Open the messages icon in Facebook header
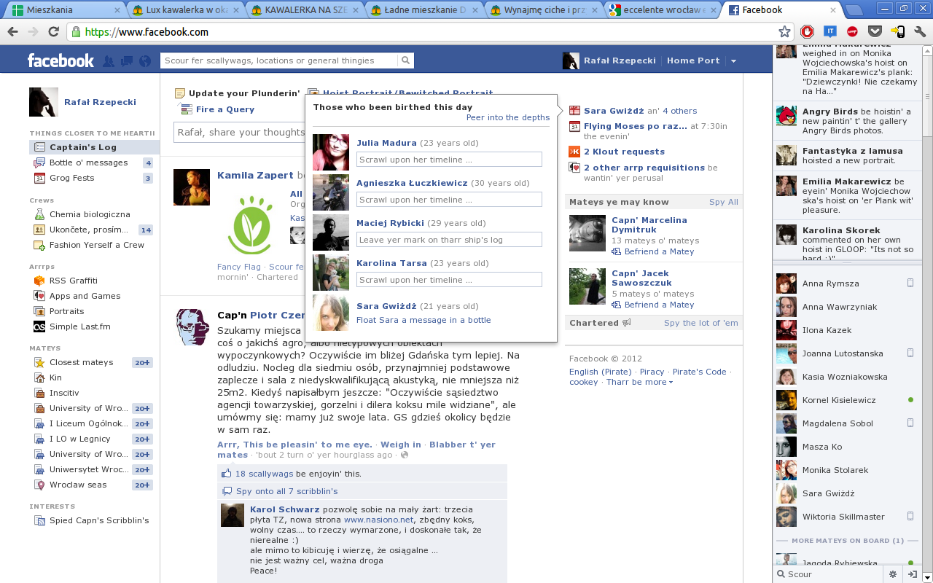 (127, 61)
